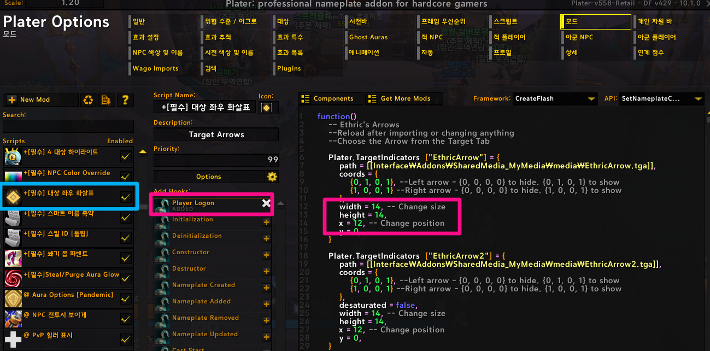Toggle 쐐기 몹 퍼센트 enabled checkbox

[126, 258]
